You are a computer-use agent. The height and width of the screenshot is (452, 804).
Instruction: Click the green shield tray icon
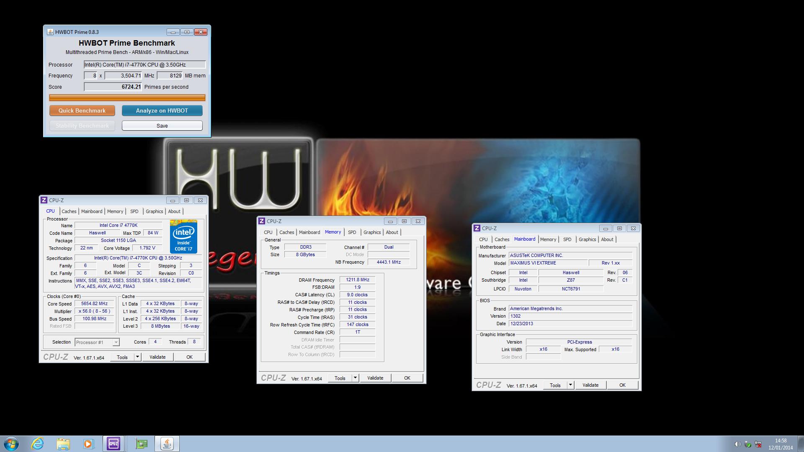pyautogui.click(x=748, y=444)
